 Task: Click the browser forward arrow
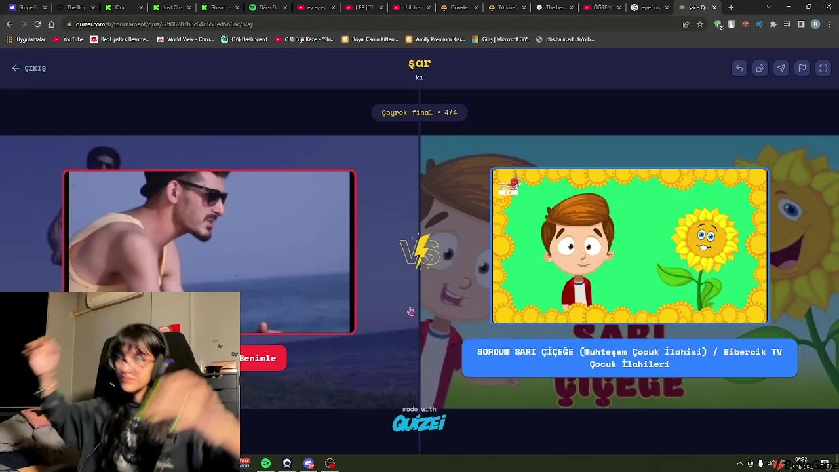click(23, 24)
